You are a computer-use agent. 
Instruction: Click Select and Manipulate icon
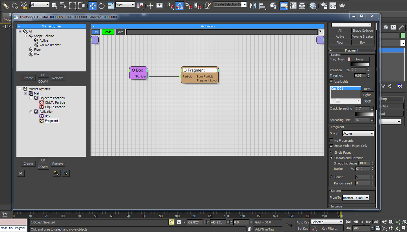click(x=150, y=5)
